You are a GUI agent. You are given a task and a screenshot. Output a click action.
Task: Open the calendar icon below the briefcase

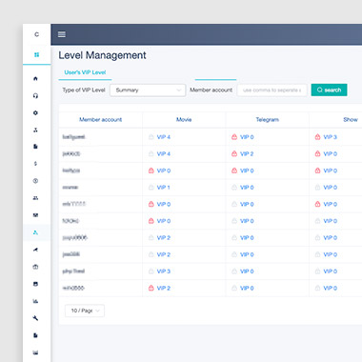coord(35,284)
